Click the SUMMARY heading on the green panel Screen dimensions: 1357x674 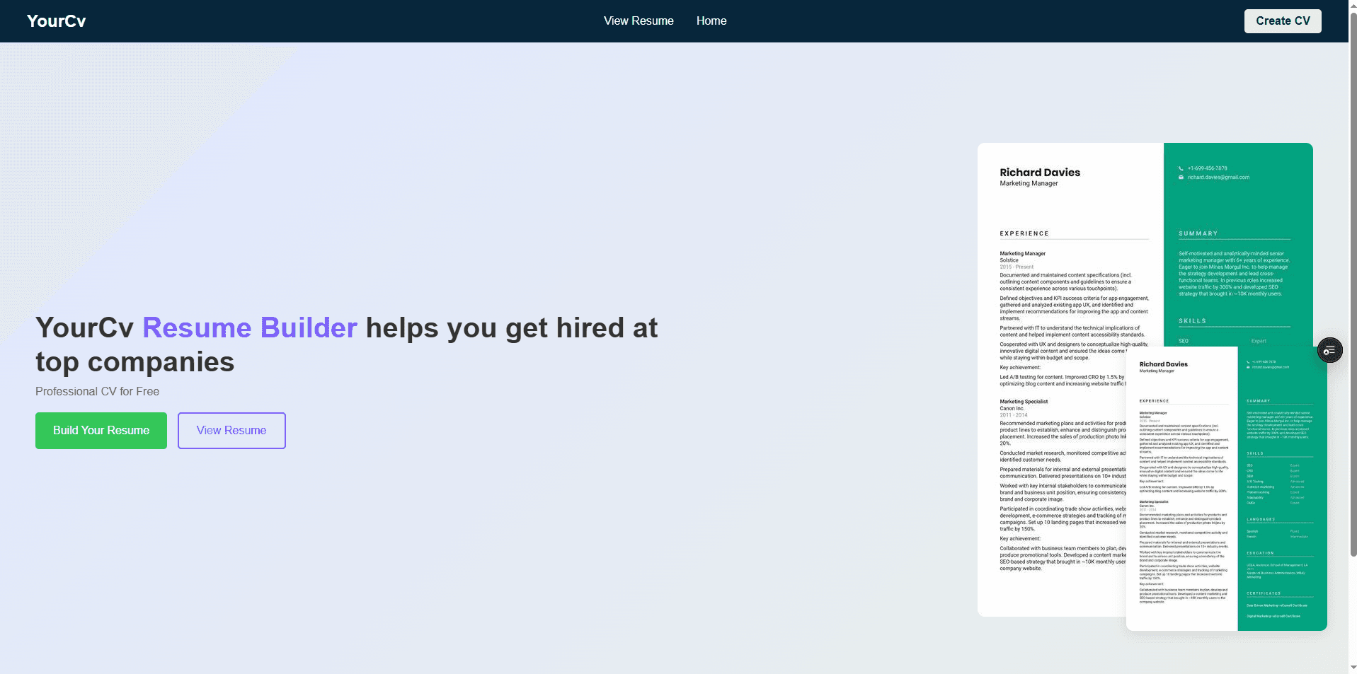click(1197, 233)
